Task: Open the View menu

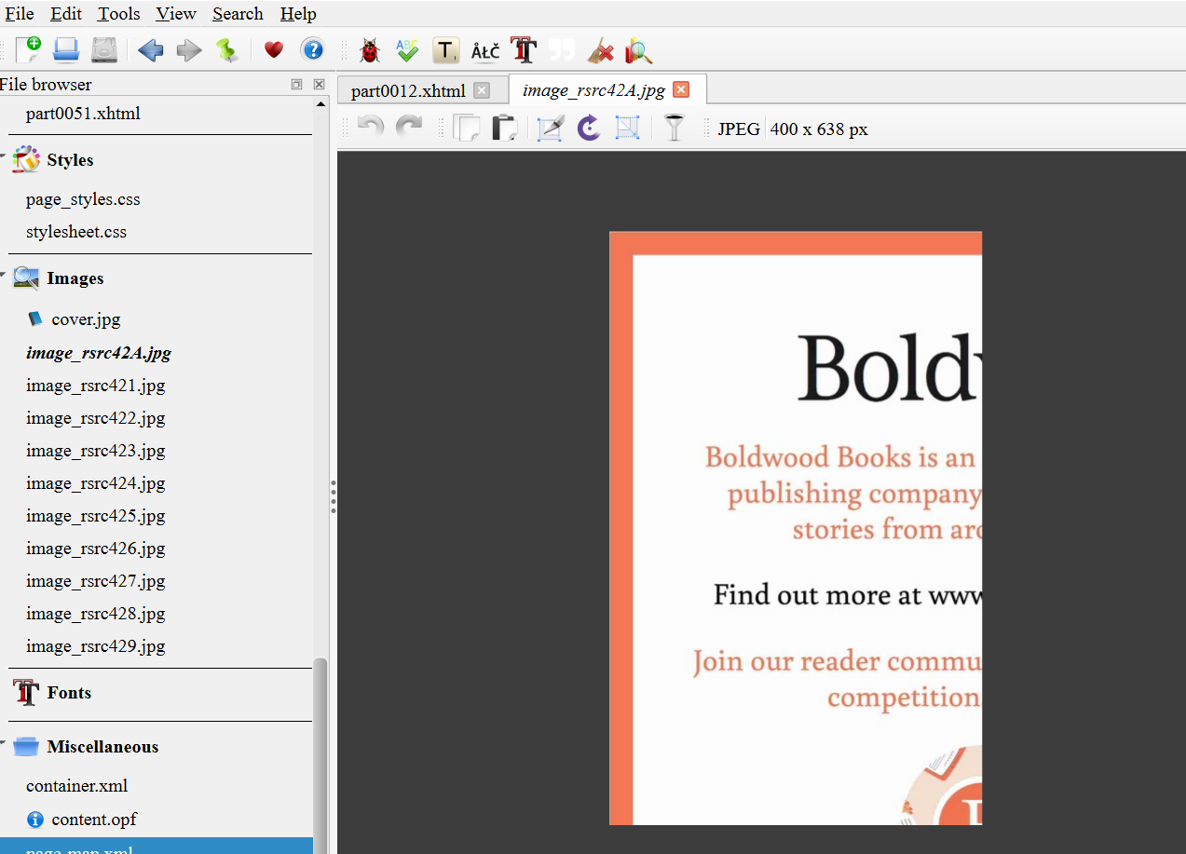Action: pyautogui.click(x=176, y=13)
